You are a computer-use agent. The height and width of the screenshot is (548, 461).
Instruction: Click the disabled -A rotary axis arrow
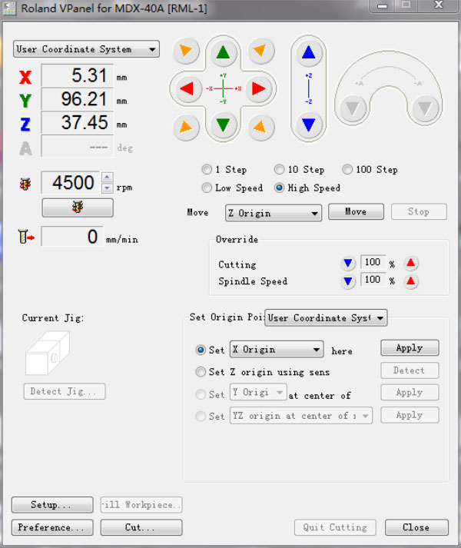coord(425,108)
